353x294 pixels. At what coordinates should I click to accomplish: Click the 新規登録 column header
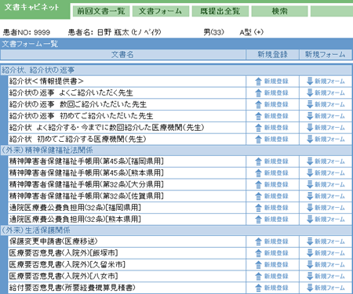coord(272,55)
